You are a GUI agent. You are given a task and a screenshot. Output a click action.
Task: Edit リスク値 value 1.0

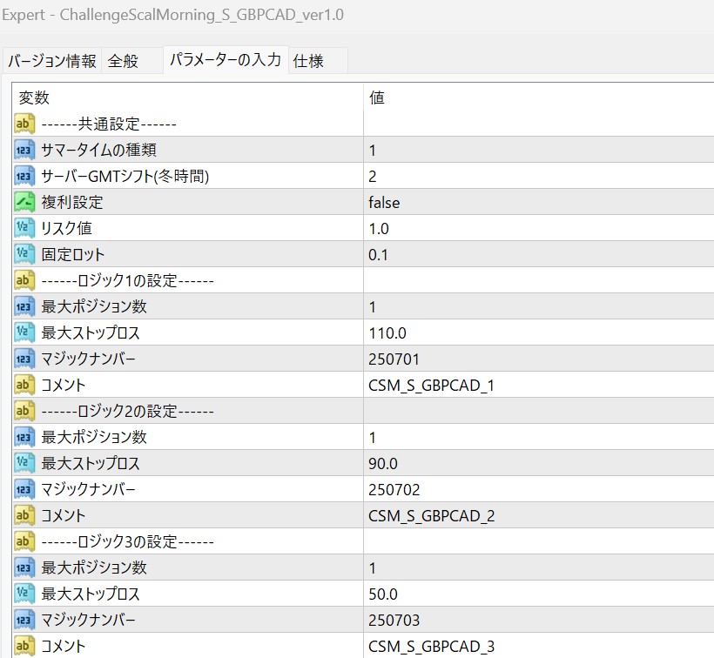click(539, 228)
